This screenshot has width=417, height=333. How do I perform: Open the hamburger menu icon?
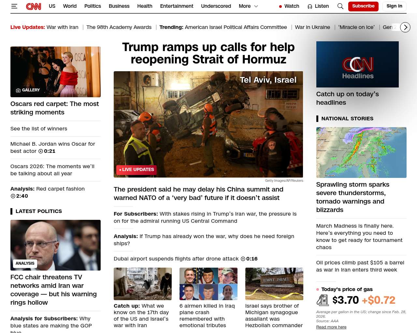[x=14, y=6]
